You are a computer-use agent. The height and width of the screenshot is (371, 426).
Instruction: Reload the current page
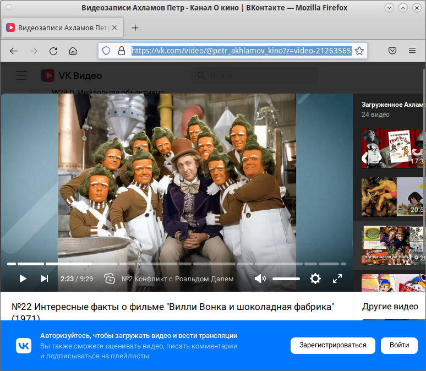[53, 51]
